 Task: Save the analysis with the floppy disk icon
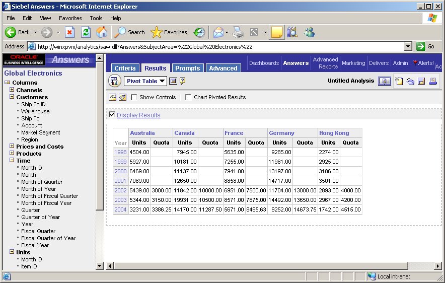421,81
